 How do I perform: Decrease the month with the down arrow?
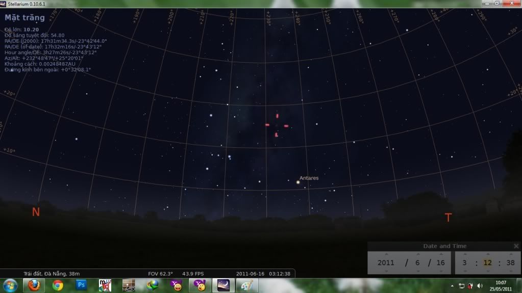pyautogui.click(x=418, y=271)
